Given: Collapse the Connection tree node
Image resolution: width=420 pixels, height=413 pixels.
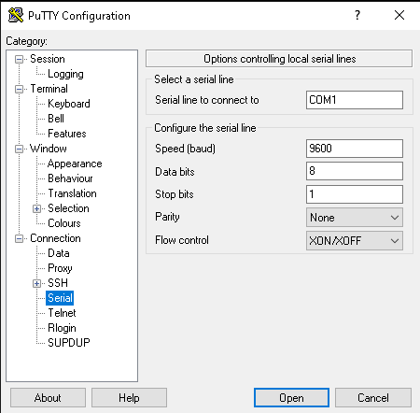Looking at the screenshot, I should coord(19,238).
